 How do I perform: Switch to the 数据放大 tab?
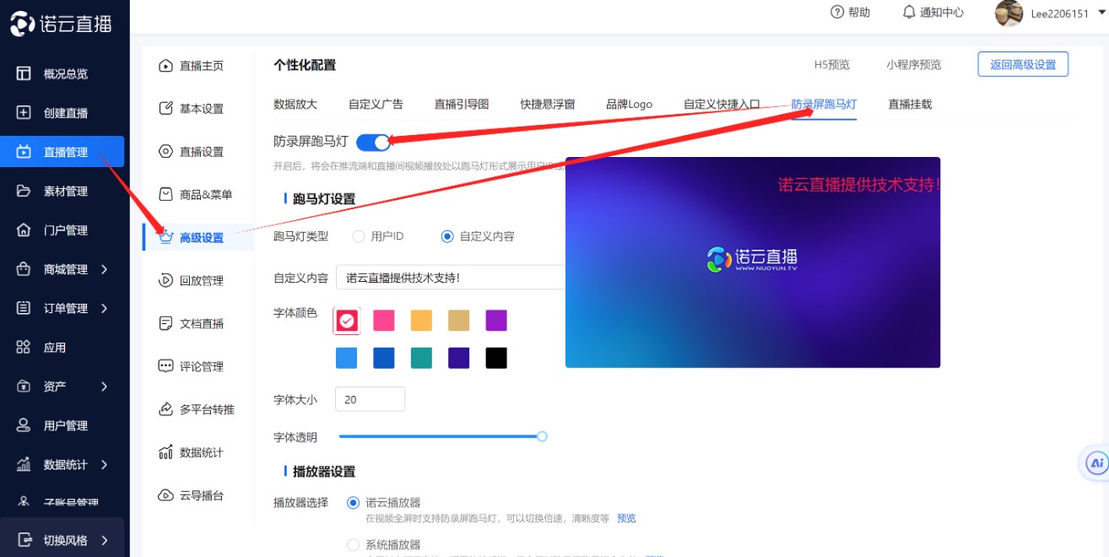(295, 104)
